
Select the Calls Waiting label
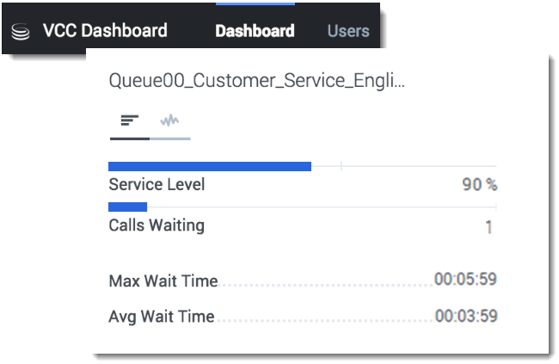point(157,226)
